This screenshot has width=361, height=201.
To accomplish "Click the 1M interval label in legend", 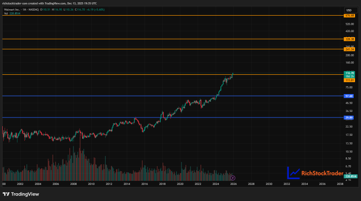I will [24, 10].
